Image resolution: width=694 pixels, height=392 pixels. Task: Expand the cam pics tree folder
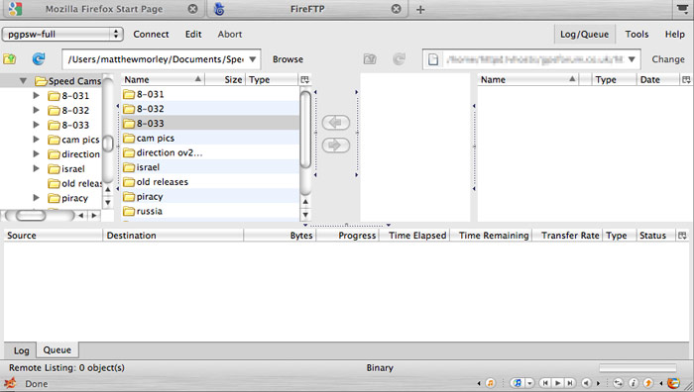[37, 140]
